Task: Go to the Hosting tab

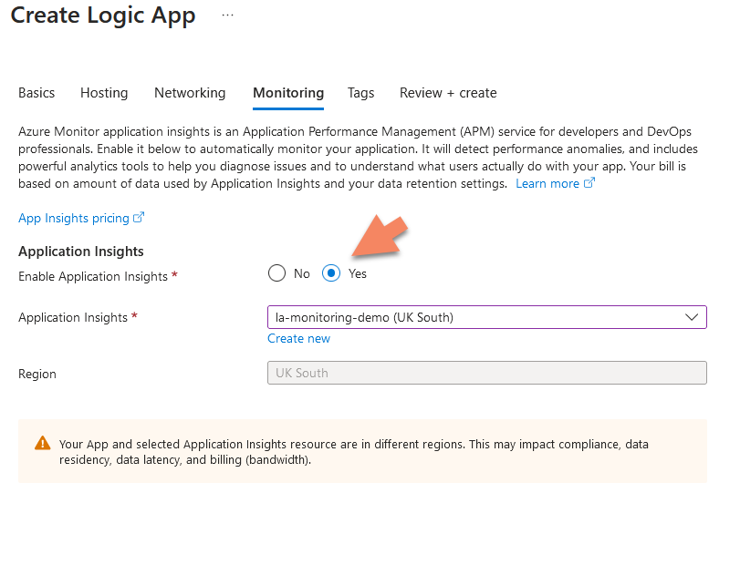Action: [104, 93]
